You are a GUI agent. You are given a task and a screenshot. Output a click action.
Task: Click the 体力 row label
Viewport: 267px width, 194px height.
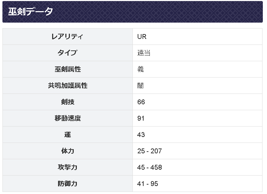(x=67, y=151)
